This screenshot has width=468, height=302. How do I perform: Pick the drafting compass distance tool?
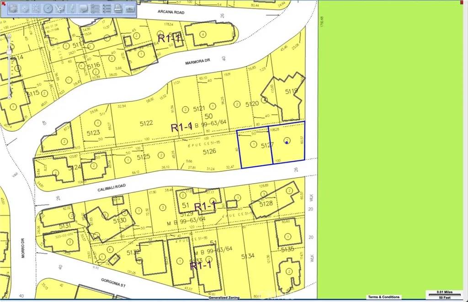click(60, 9)
